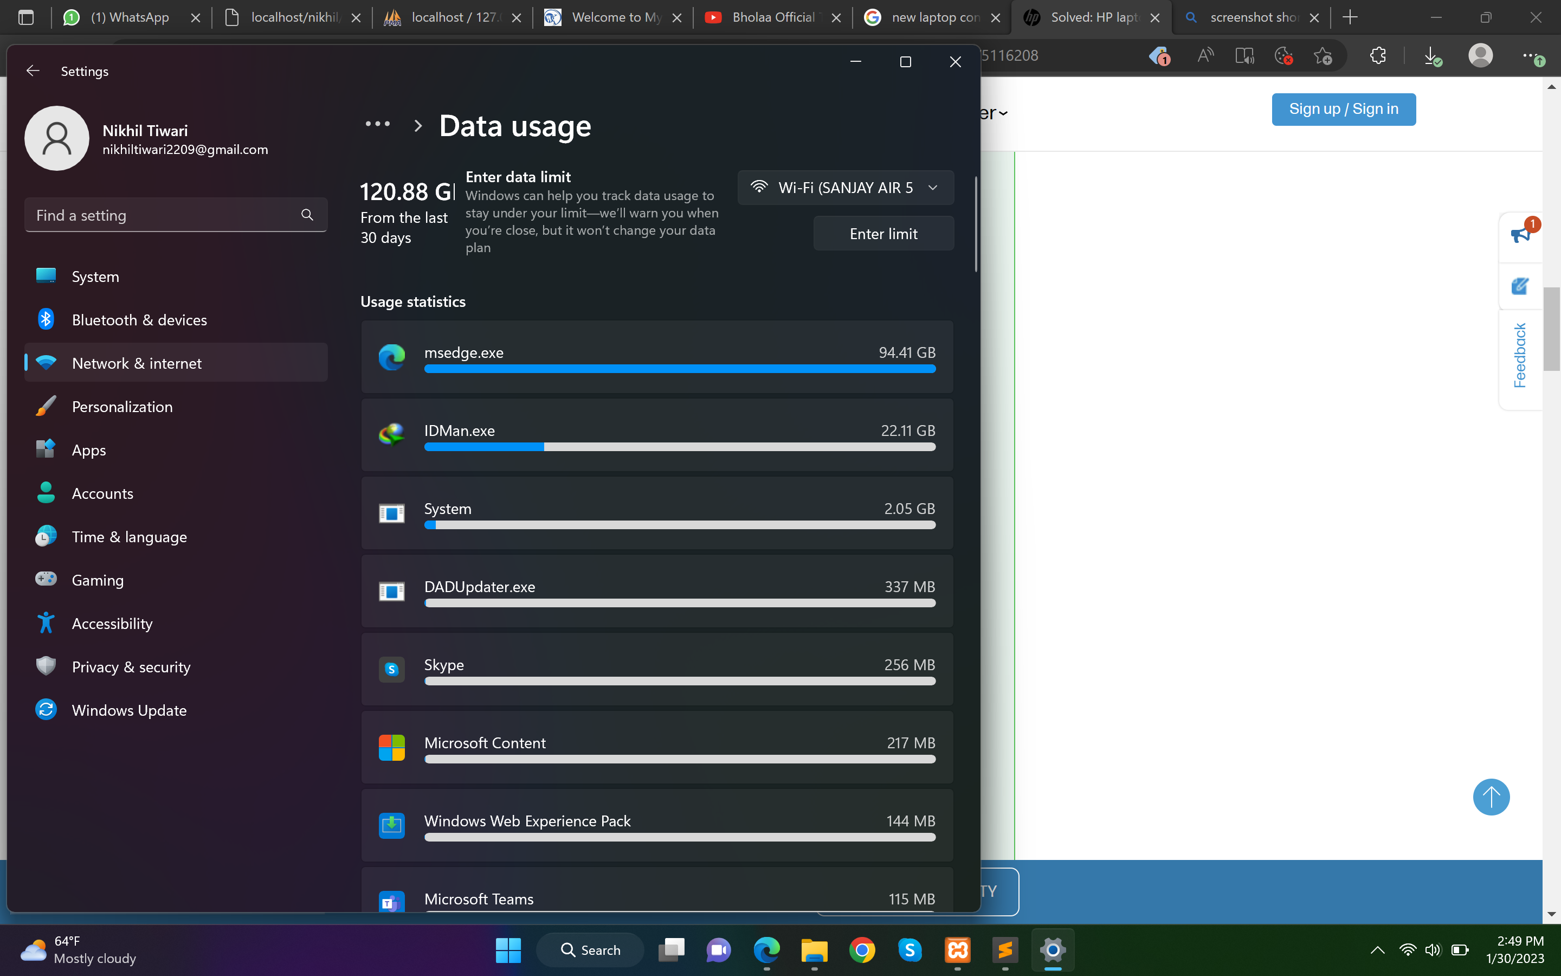Open Personalization settings category
Viewport: 1561px width, 976px height.
(x=176, y=406)
